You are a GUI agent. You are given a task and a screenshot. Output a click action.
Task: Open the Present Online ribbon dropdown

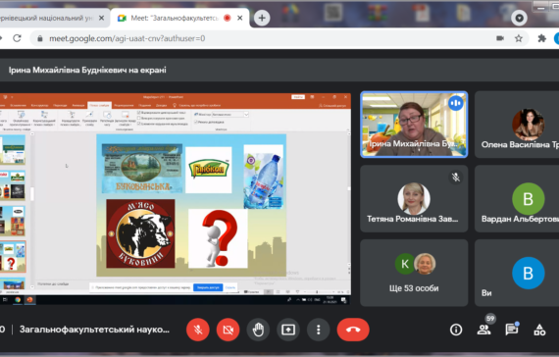point(21,119)
